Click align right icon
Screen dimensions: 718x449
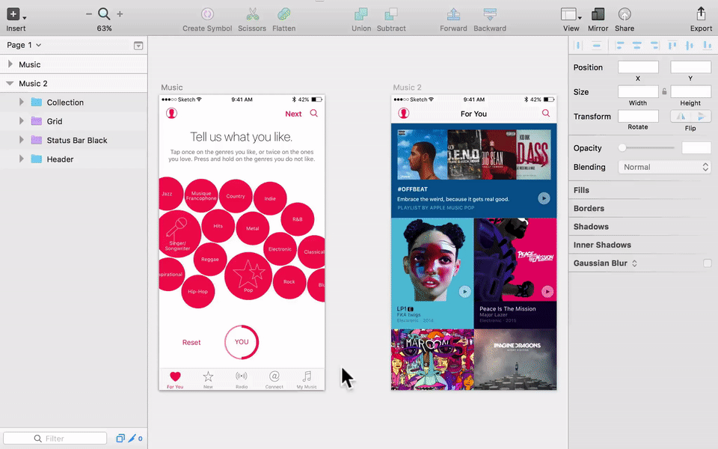654,46
